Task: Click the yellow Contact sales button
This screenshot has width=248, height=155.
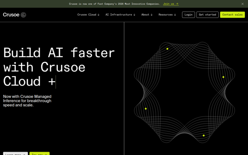Action: [x=232, y=15]
